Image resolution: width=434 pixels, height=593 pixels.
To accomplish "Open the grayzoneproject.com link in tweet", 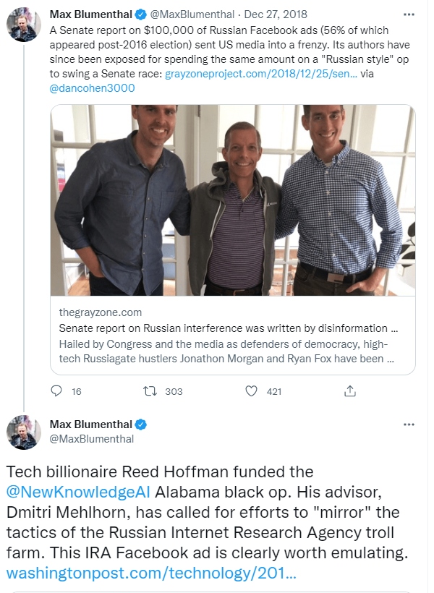I will 260,74.
